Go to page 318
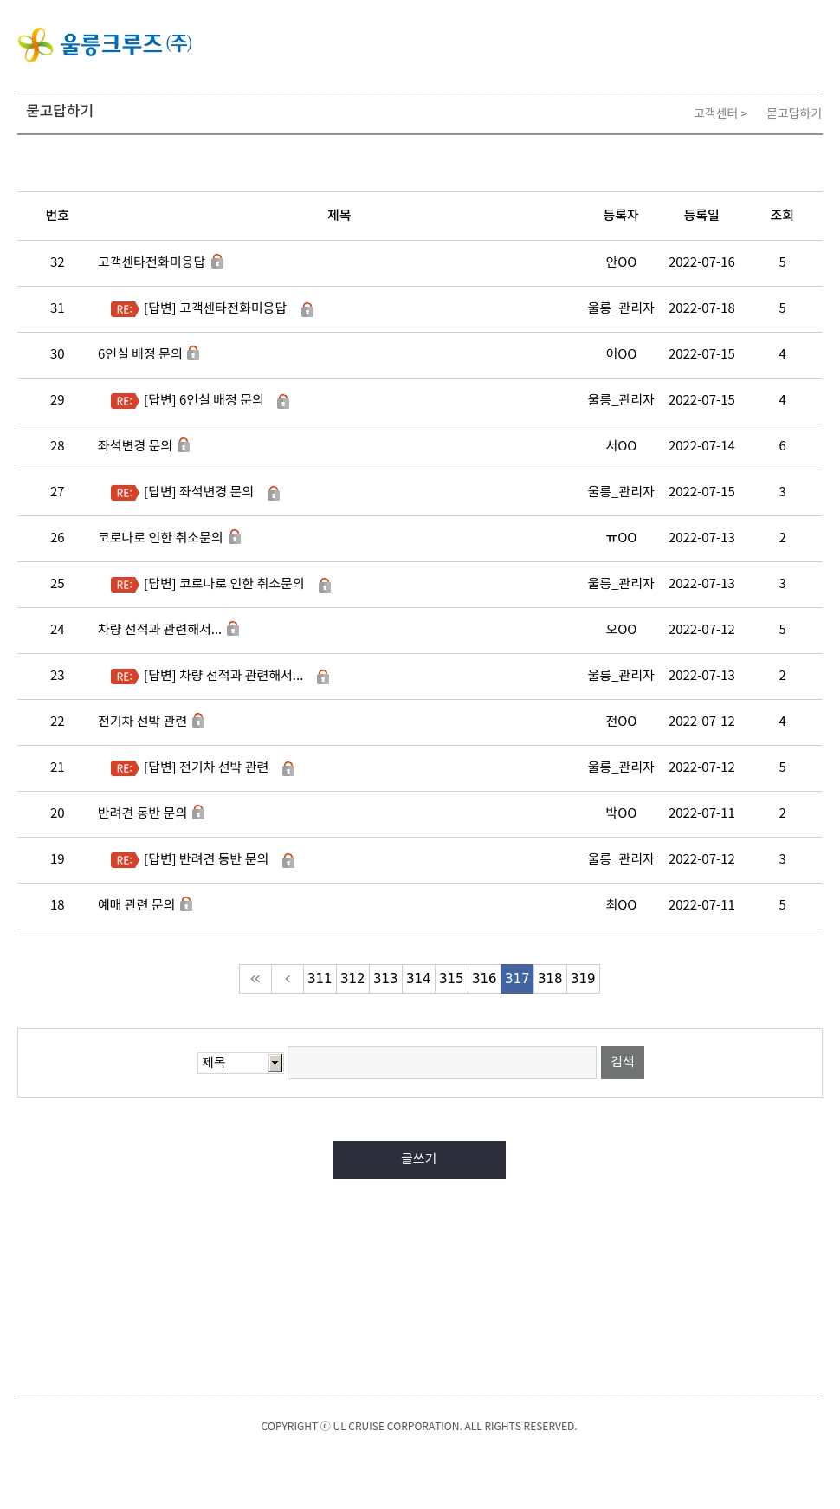This screenshot has height=1509, width=840. click(x=550, y=979)
